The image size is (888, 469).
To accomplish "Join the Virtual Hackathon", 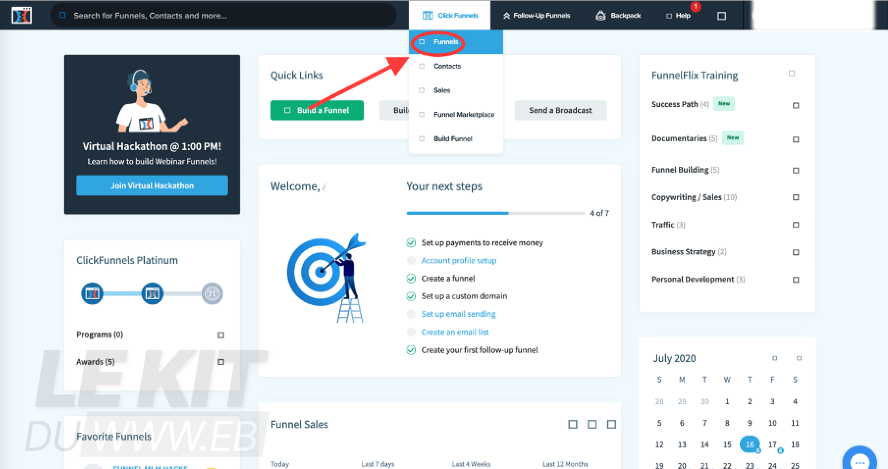I will (x=152, y=185).
